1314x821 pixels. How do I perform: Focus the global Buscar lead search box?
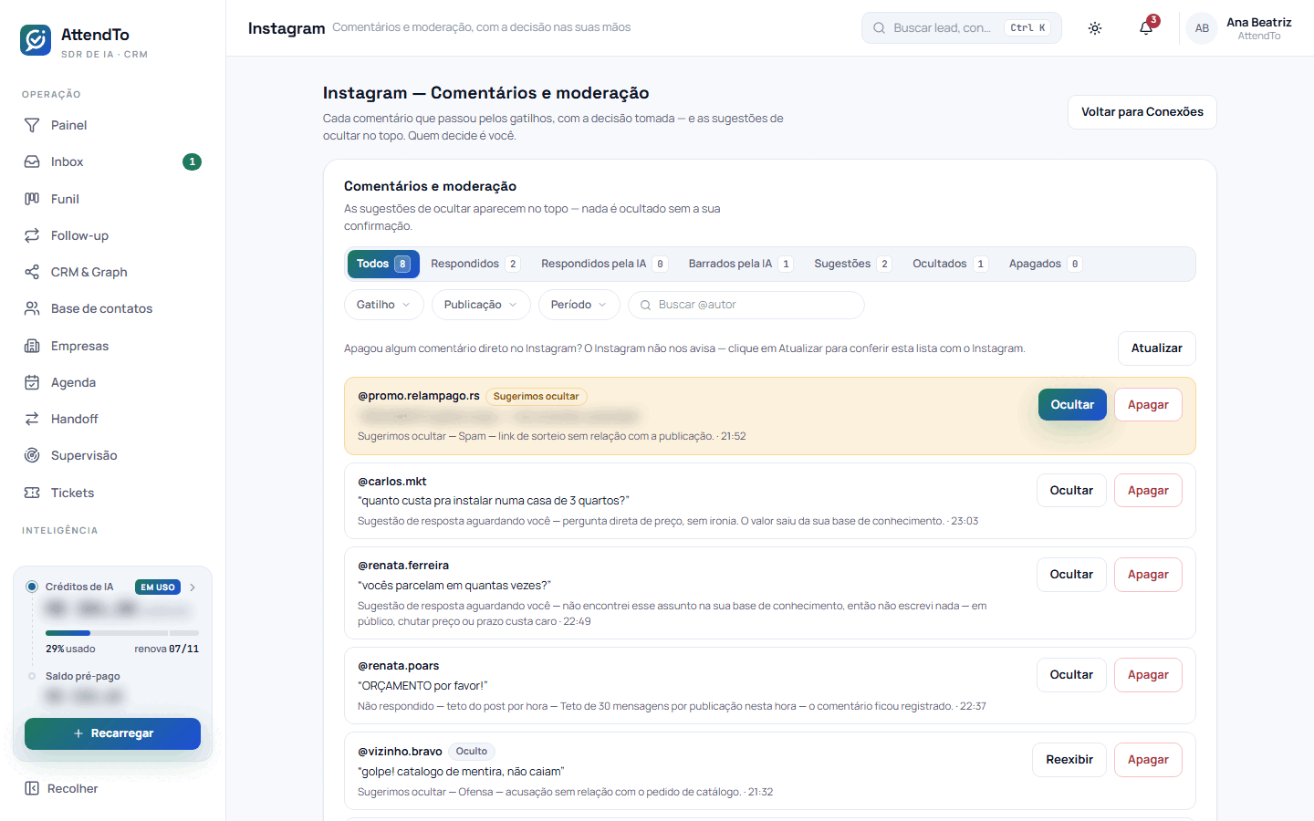click(962, 28)
